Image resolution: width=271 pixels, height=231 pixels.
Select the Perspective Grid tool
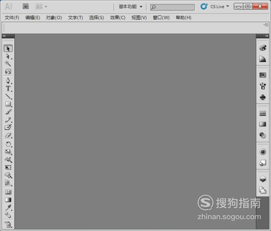(x=8, y=183)
